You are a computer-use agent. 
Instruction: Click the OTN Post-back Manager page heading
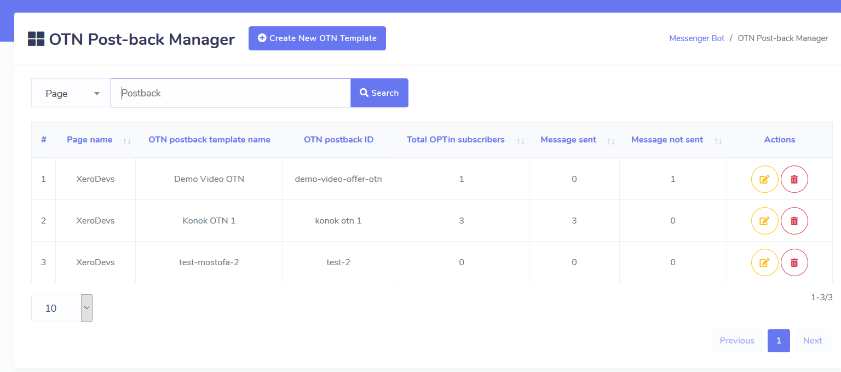(142, 39)
